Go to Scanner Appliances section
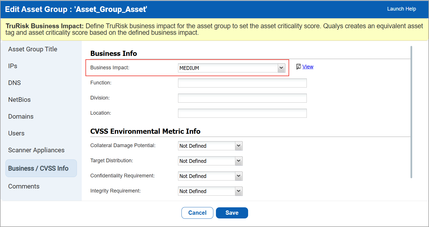The width and height of the screenshot is (429, 227). click(x=36, y=150)
